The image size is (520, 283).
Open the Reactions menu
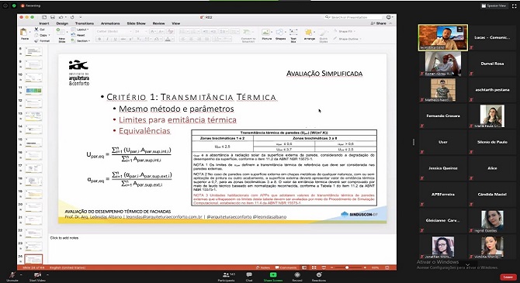coord(319,274)
